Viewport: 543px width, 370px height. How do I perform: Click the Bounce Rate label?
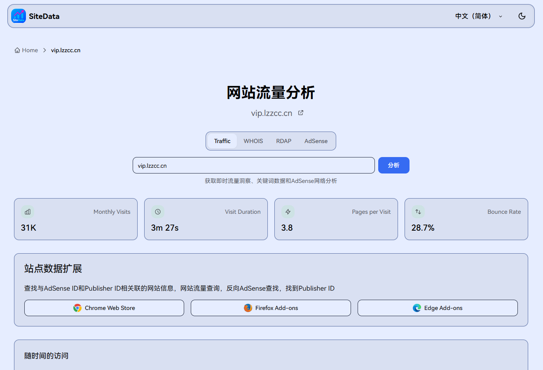[504, 212]
